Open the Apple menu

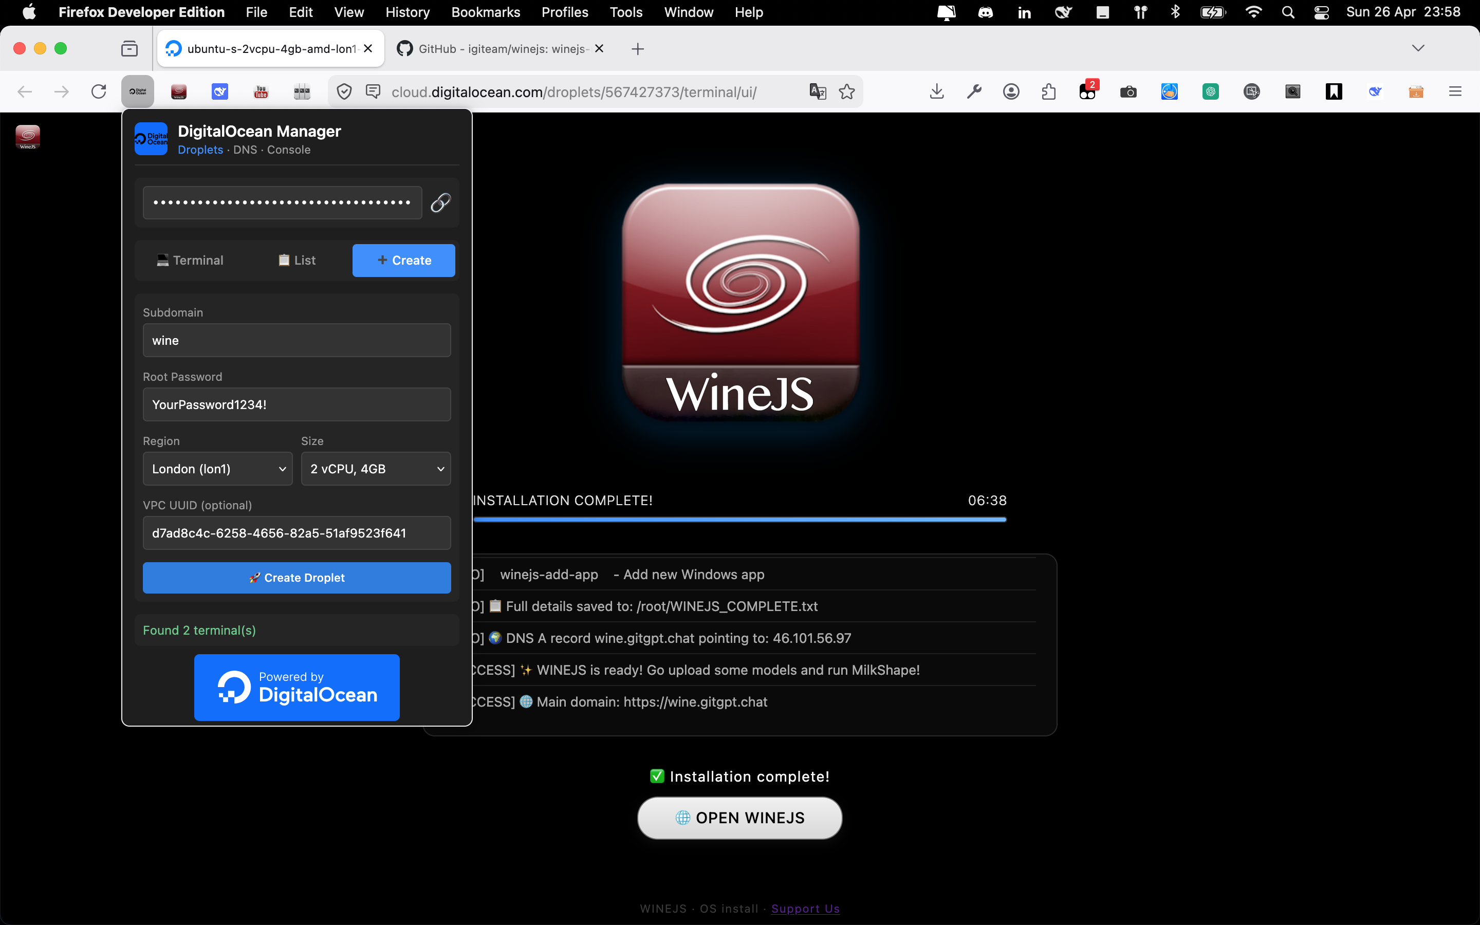point(29,12)
